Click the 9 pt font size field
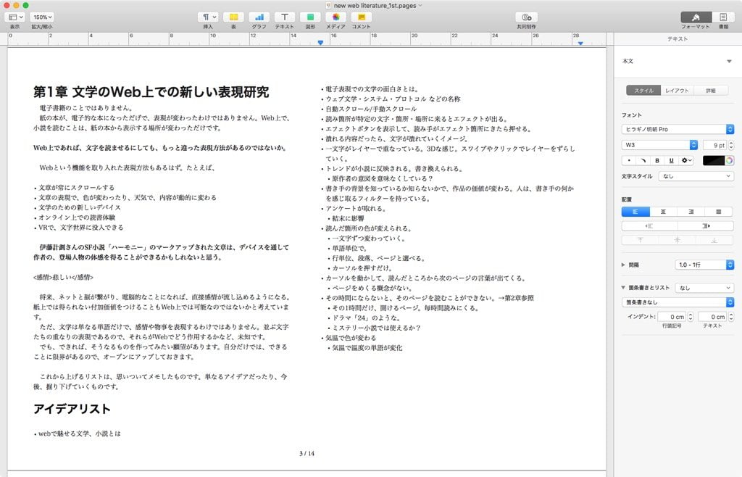Screen dimensions: 742x477 714,145
